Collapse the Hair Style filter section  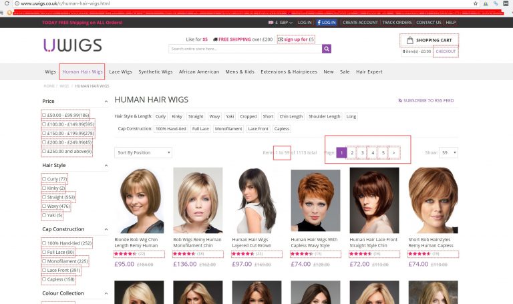click(106, 166)
